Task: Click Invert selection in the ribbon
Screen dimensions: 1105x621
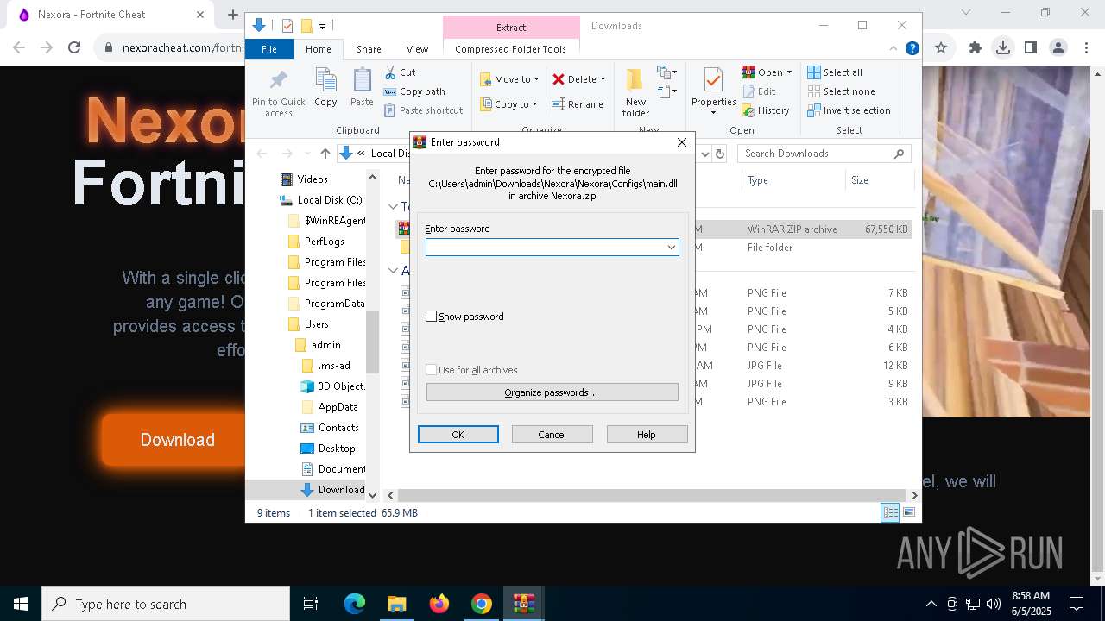Action: pos(849,110)
